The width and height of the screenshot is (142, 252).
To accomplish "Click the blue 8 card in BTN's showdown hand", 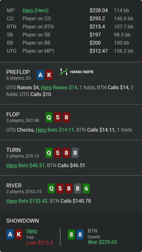I will coord(80,235).
